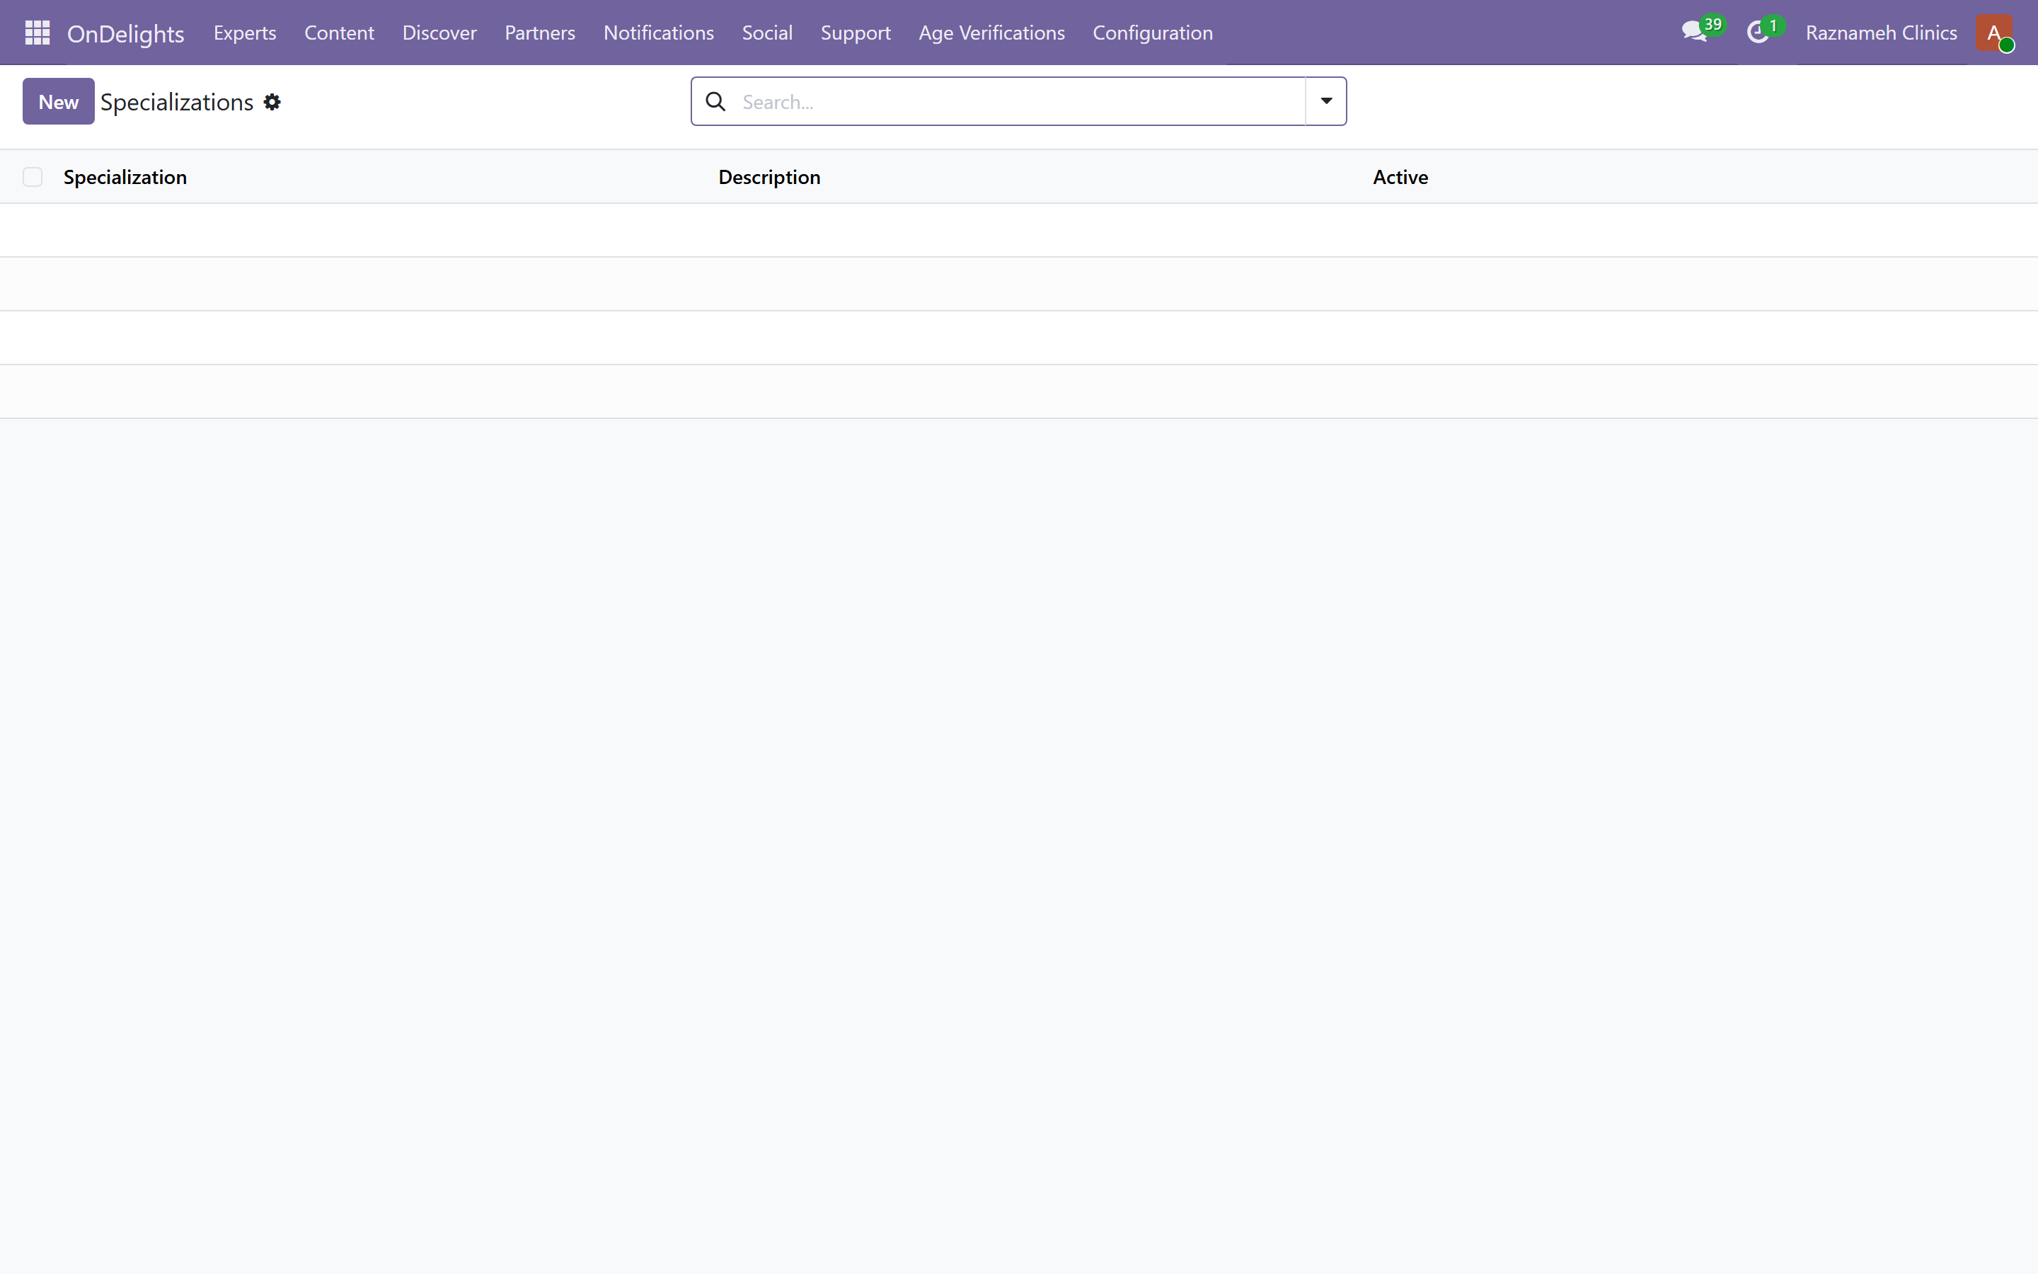The image size is (2038, 1274).
Task: Open the chat messages icon with 39 badge
Action: (1701, 32)
